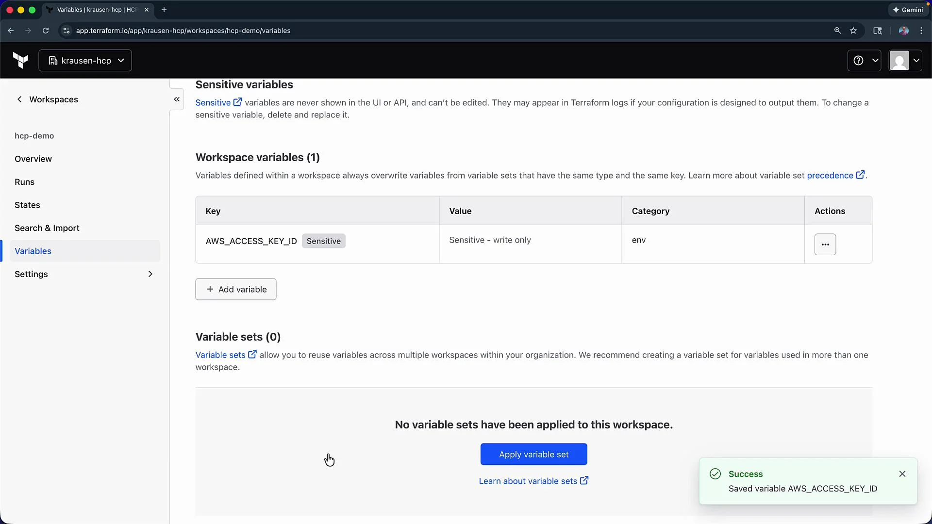Expand the Settings submenu
932x524 pixels.
(85, 274)
